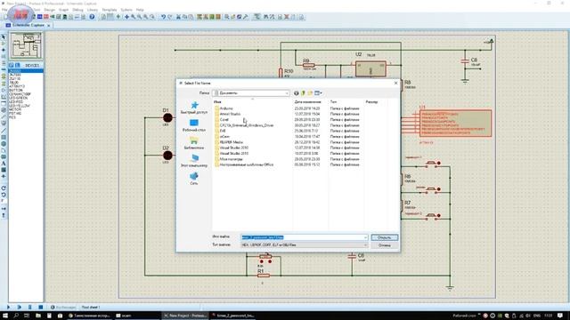Open File Explorer from the taskbar
The height and width of the screenshot is (320, 570).
(x=37, y=316)
